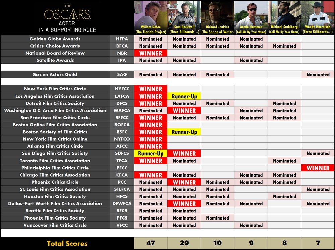Select the 'Critics' Choice Awards' row label
Viewport: 335px width, 250px height.
click(x=55, y=46)
